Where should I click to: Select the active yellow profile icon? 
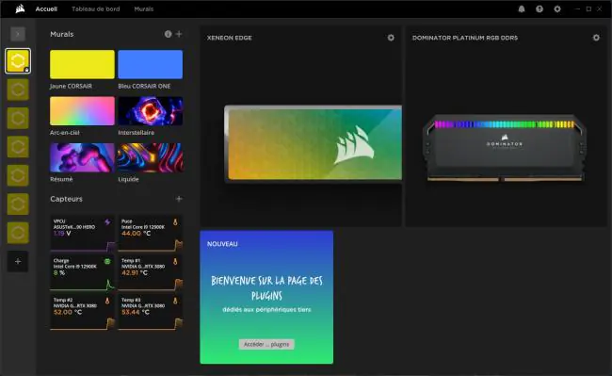[x=18, y=61]
